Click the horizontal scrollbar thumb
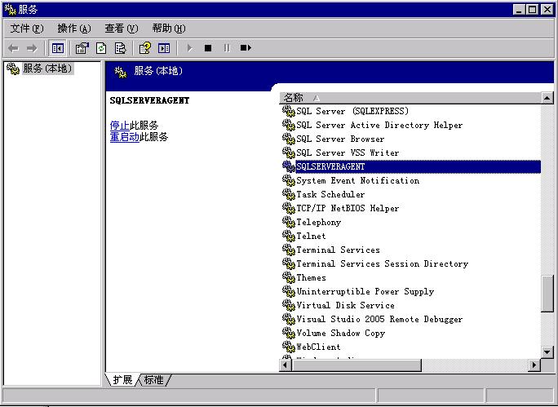Image resolution: width=558 pixels, height=407 pixels. pos(356,365)
